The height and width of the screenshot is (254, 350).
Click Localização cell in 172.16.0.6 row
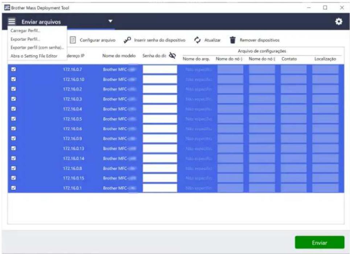(x=325, y=129)
